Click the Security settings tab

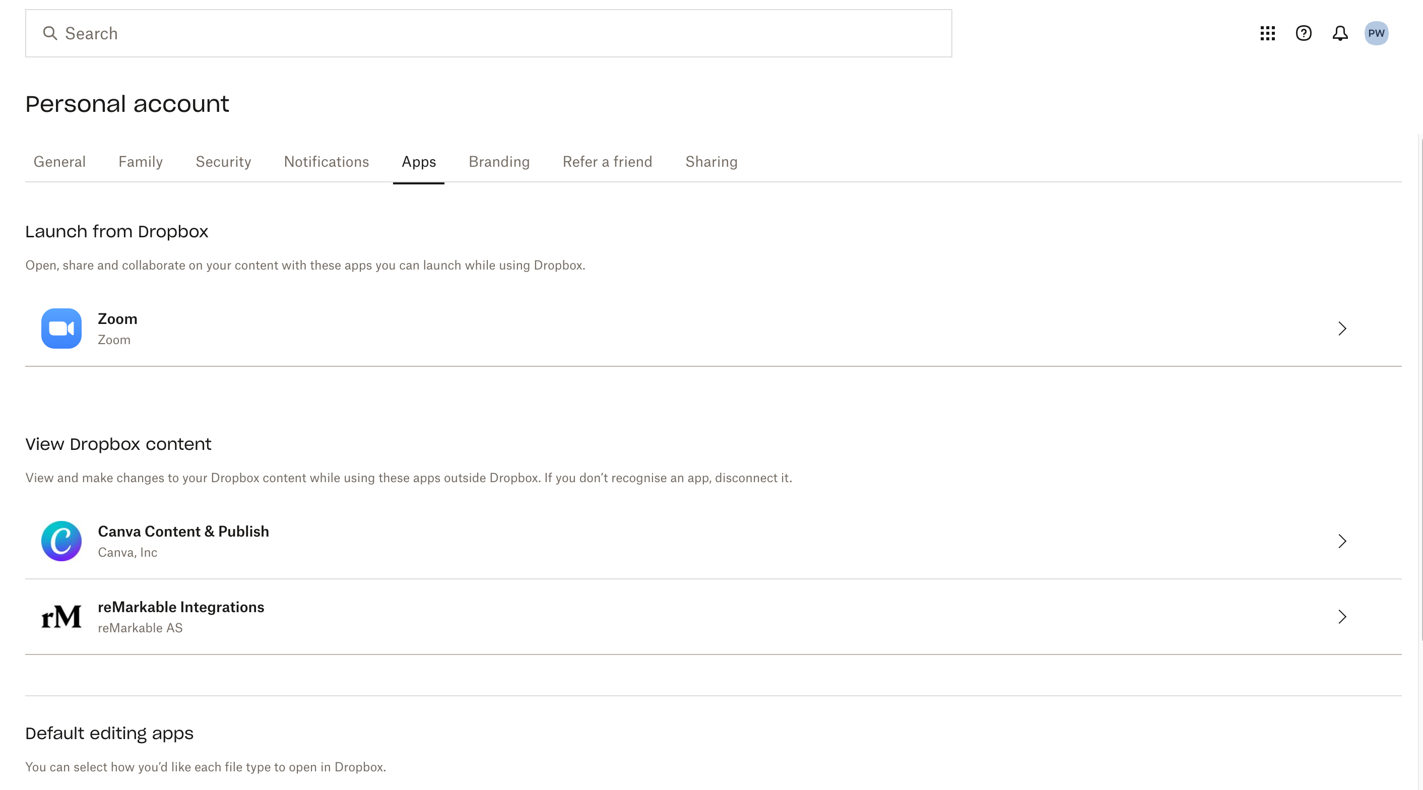pos(223,162)
